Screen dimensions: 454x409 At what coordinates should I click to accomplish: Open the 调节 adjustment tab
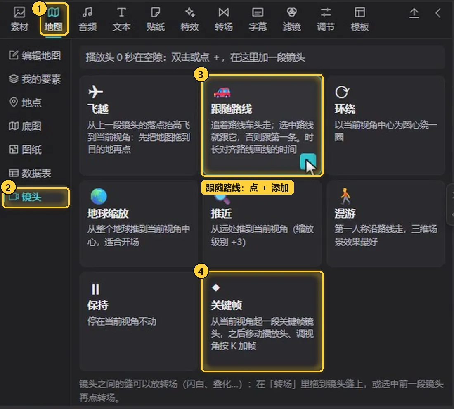326,19
